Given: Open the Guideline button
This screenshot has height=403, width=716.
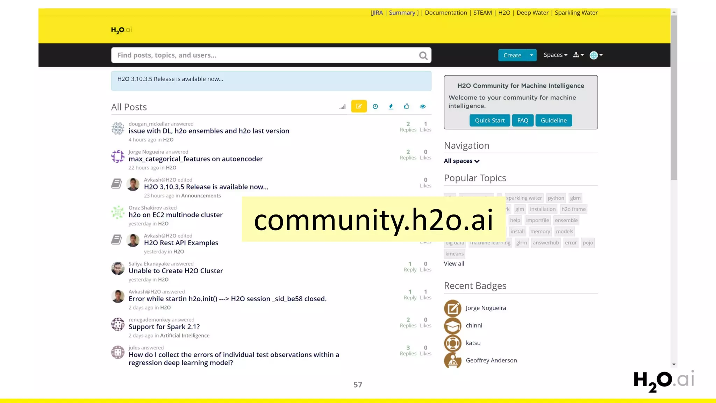Looking at the screenshot, I should [553, 120].
